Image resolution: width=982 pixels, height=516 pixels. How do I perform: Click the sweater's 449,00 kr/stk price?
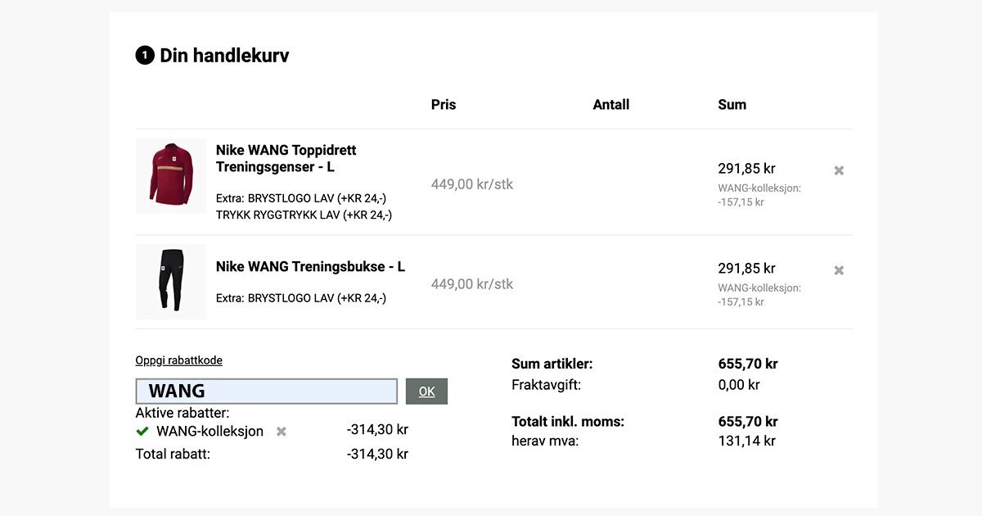click(x=472, y=184)
